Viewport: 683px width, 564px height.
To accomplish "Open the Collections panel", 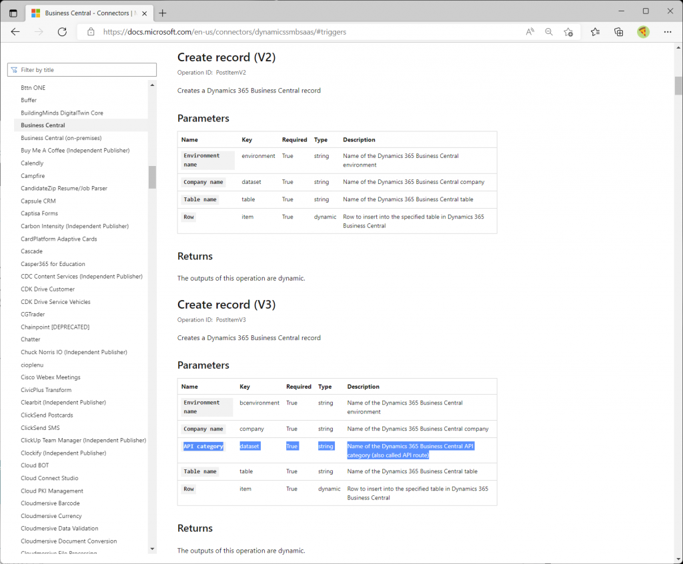I will pyautogui.click(x=618, y=32).
